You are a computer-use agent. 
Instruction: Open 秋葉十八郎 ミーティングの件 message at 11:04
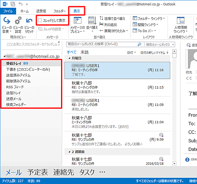pos(117,123)
